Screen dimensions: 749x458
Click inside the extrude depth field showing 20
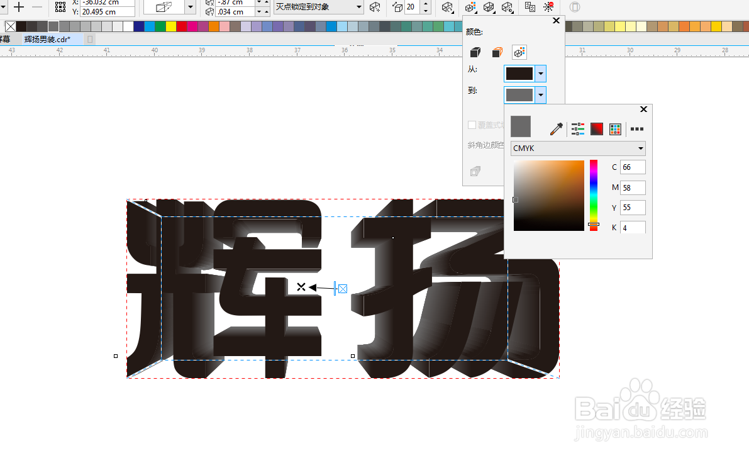[412, 7]
